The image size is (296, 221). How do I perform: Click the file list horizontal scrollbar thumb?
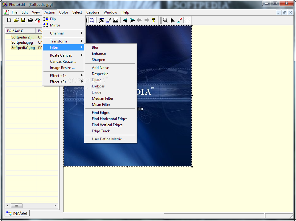coord(17,206)
